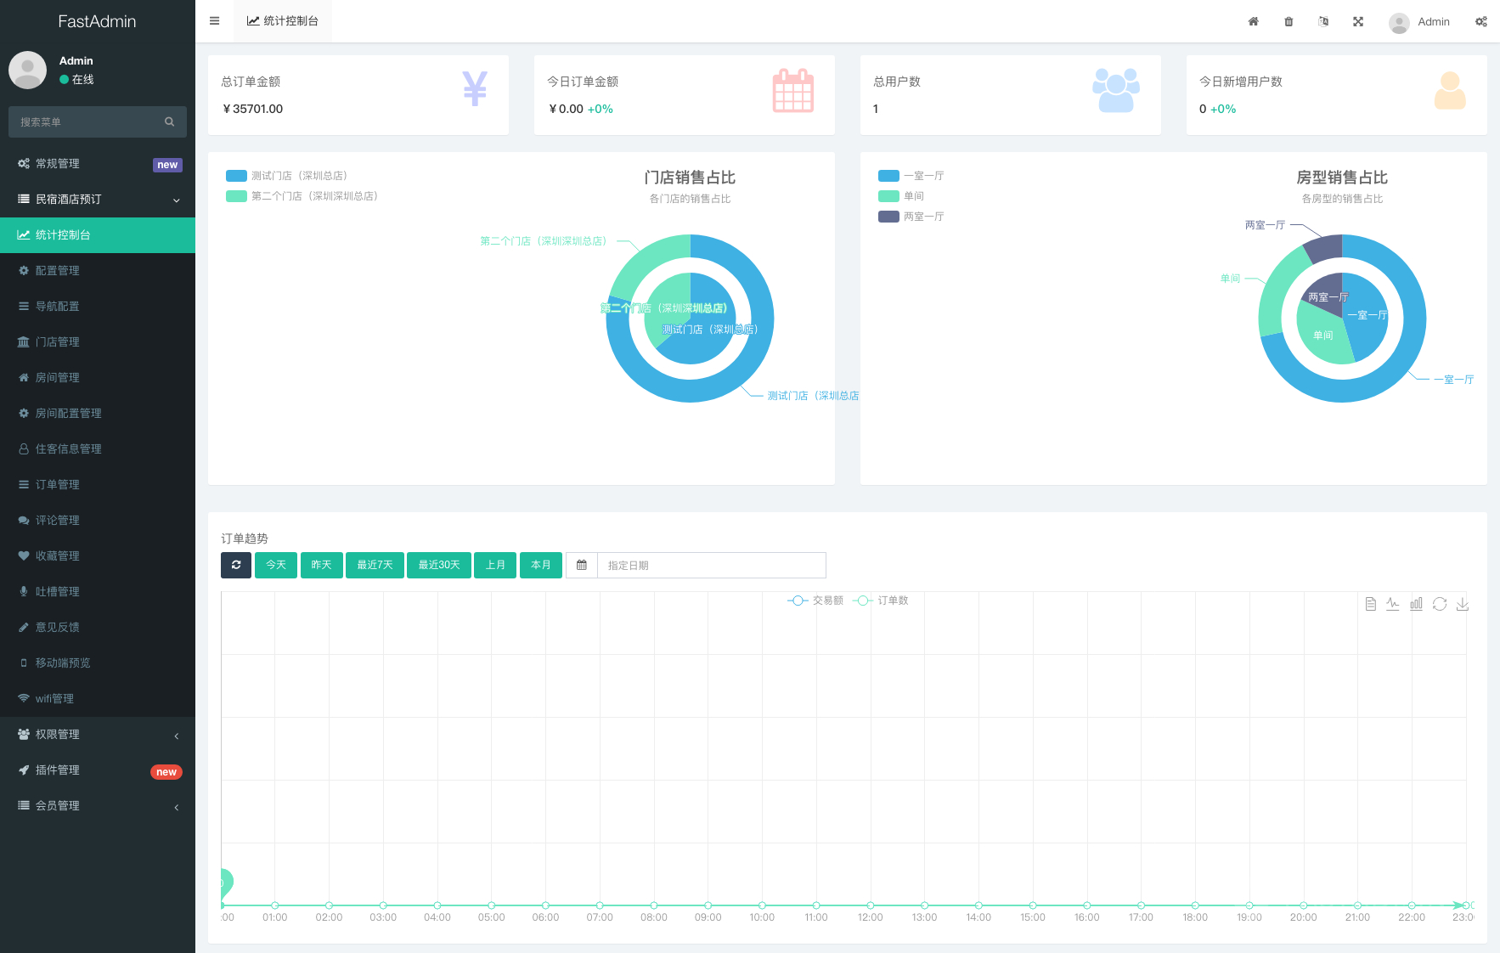
Task: Click the home icon in top bar
Action: [x=1253, y=21]
